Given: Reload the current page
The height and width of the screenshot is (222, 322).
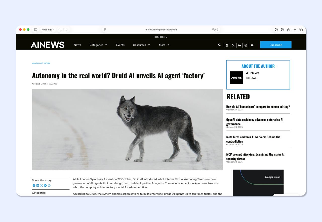Looking at the screenshot, I should [x=218, y=30].
